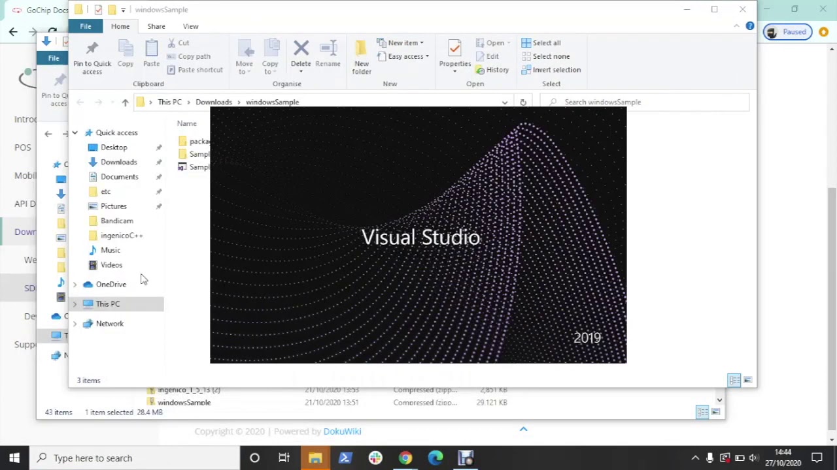Click the Downloads breadcrumb in the address bar
The image size is (837, 470).
point(213,102)
